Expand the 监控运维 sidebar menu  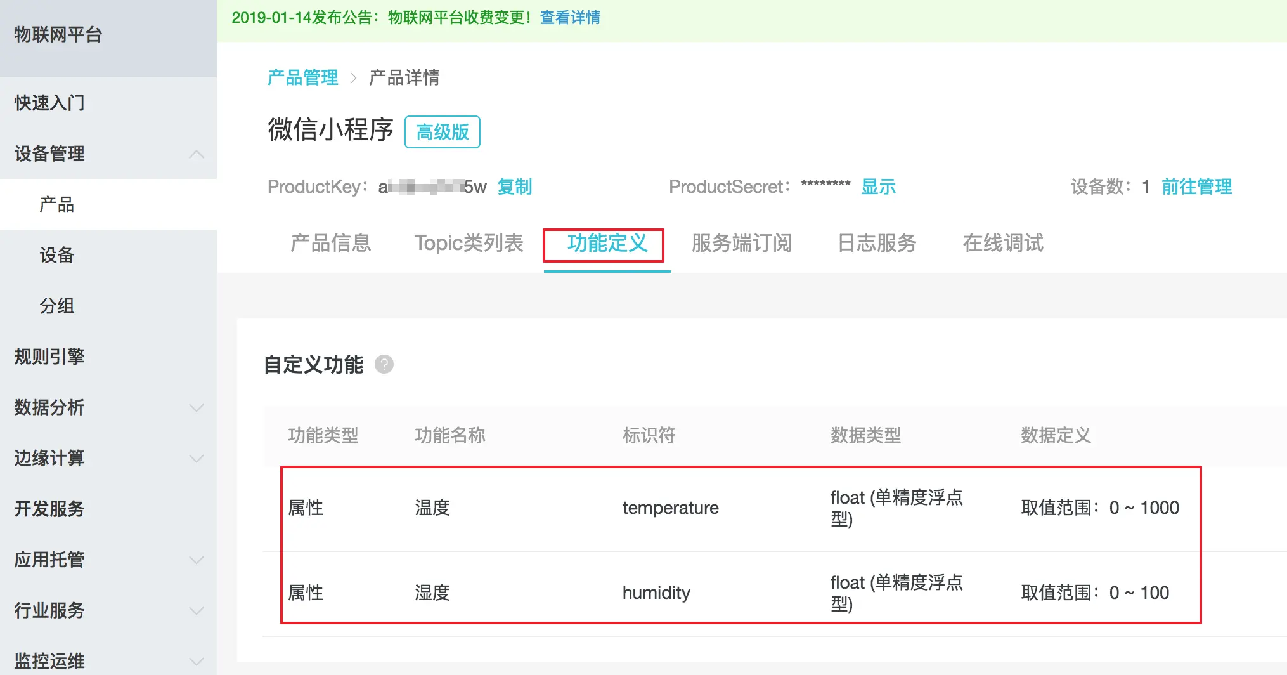[x=197, y=661]
